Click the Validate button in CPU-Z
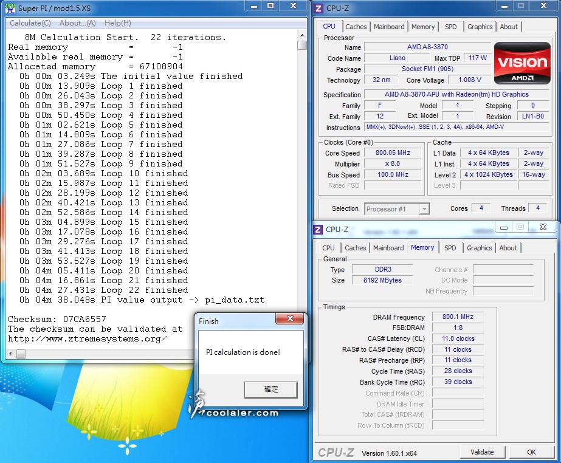The image size is (561, 463). [x=482, y=452]
